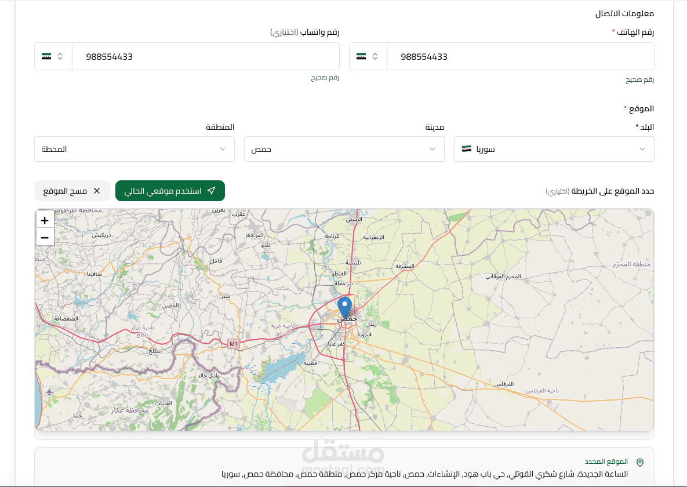
Task: Open the مدينة dropdown showing حمص
Action: (x=344, y=149)
